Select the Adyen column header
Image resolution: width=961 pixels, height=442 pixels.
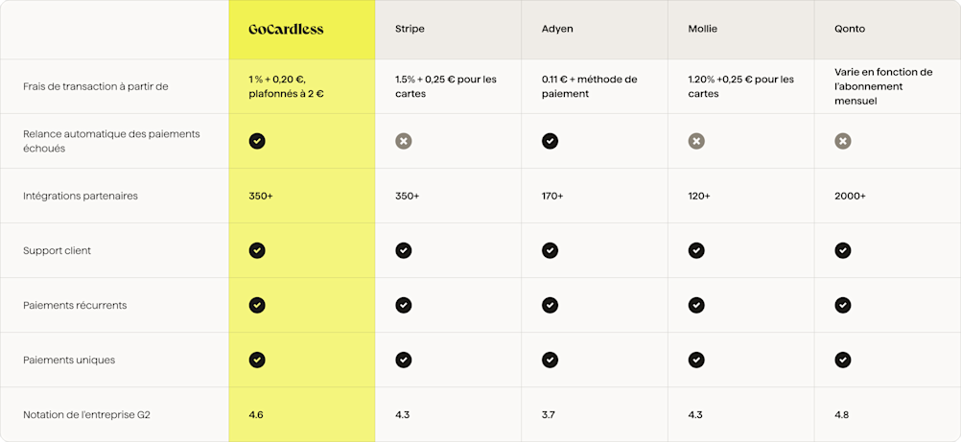tap(557, 29)
